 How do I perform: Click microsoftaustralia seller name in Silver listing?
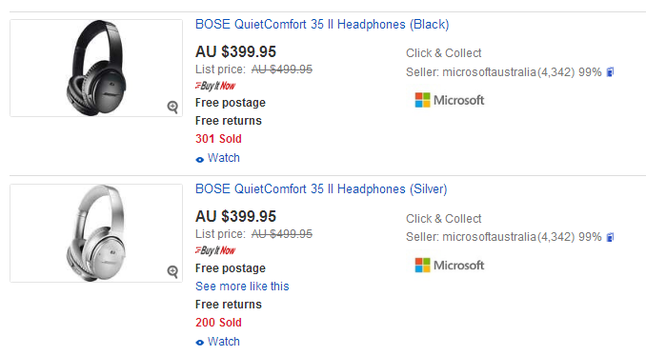tap(490, 237)
